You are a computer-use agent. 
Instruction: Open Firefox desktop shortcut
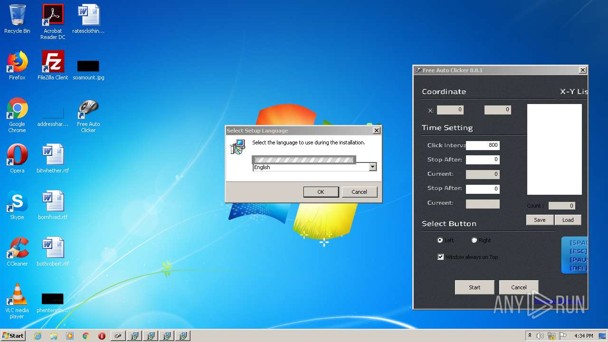point(17,66)
